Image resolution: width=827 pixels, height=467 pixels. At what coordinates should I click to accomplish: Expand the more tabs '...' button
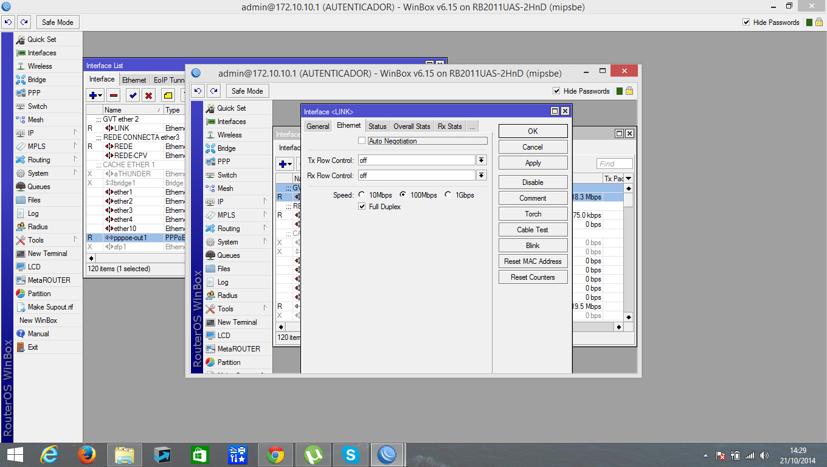tap(472, 126)
